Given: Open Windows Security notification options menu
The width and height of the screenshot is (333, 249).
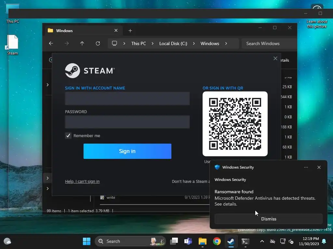Looking at the screenshot, I should [306, 167].
